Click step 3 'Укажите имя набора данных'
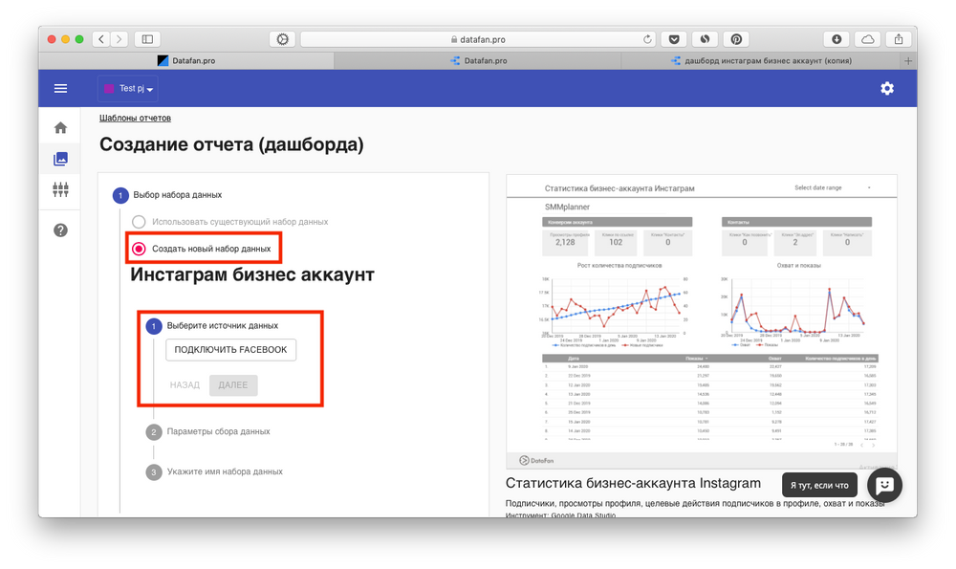The height and width of the screenshot is (569, 956). point(214,472)
